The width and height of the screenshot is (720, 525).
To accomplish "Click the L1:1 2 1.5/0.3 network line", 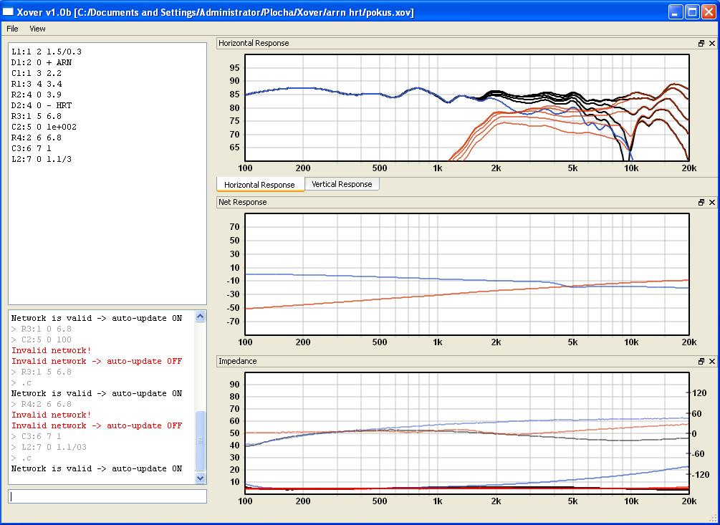I will click(47, 52).
